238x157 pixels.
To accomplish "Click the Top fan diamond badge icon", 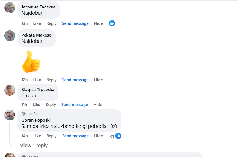I will tap(23, 114).
